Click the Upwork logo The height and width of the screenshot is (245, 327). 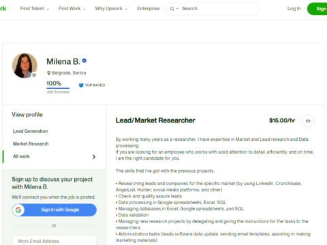[3, 9]
